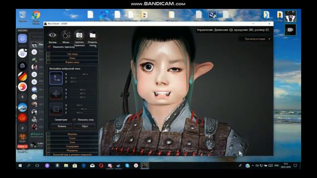Select the Взгляд eye icon
The width and height of the screenshot is (317, 178).
[53, 35]
